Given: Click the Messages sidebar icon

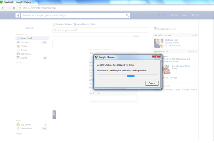Looking at the screenshot, I should click(x=18, y=42).
